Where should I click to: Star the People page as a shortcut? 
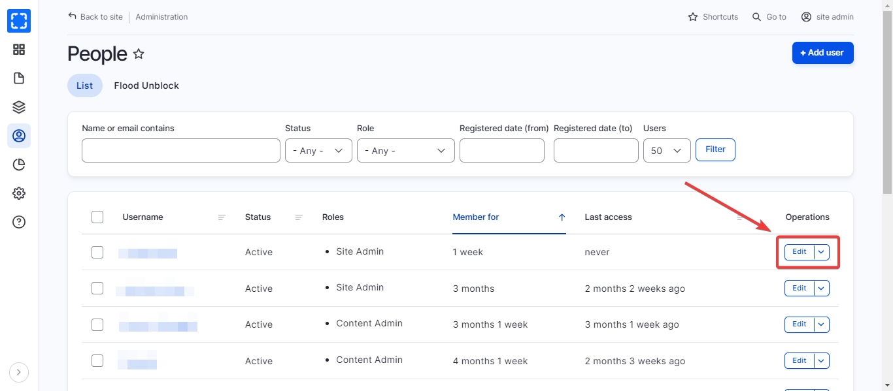click(139, 54)
